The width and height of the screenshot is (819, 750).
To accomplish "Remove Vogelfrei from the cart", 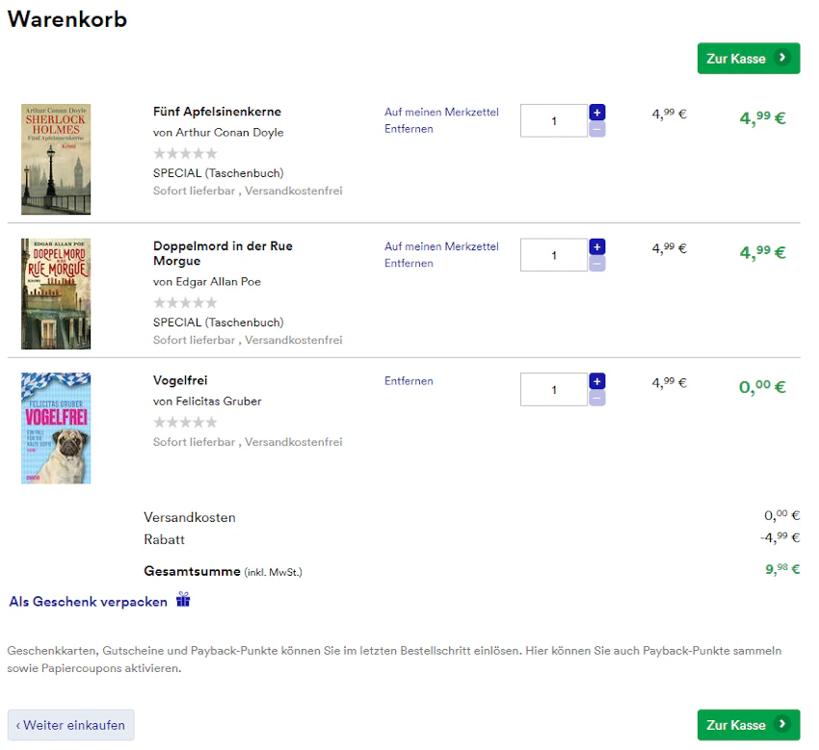I will (x=409, y=381).
